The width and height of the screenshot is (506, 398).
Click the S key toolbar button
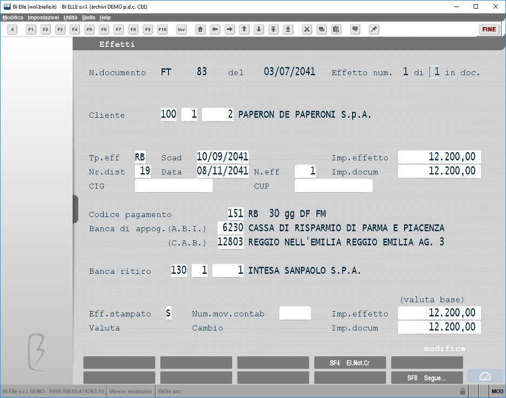(x=12, y=29)
